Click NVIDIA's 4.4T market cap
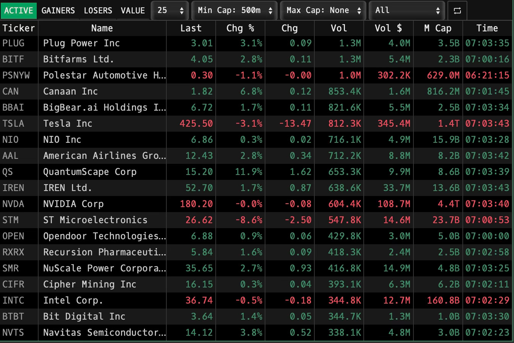This screenshot has width=514, height=343. click(x=449, y=204)
